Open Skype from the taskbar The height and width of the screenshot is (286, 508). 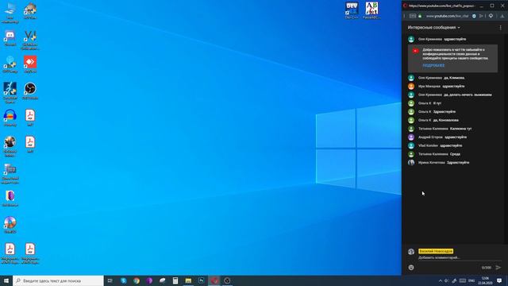(x=124, y=280)
